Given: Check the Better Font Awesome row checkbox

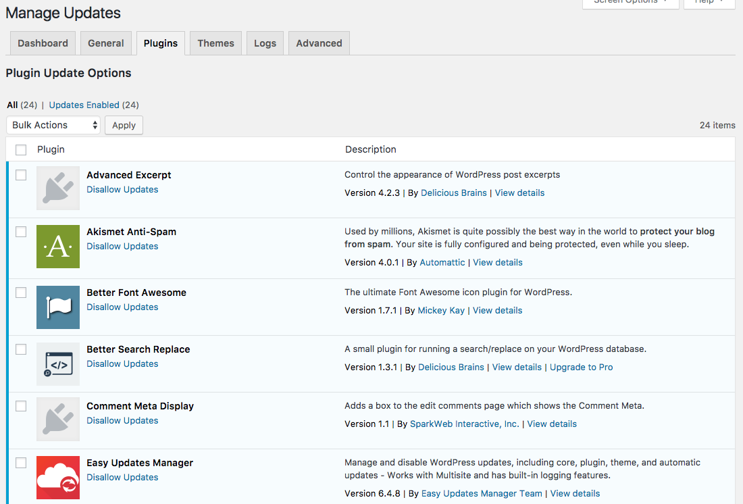Looking at the screenshot, I should pos(21,293).
